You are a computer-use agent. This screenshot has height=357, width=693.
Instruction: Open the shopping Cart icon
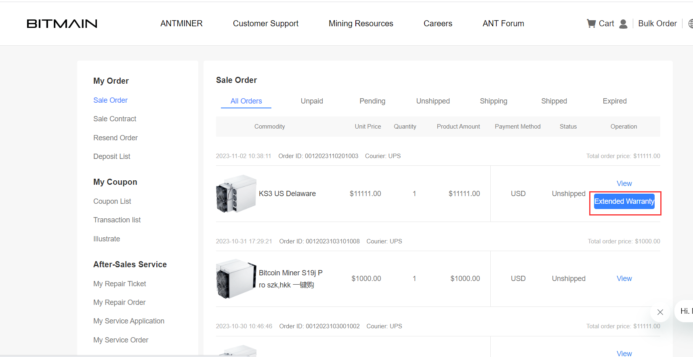pyautogui.click(x=591, y=23)
